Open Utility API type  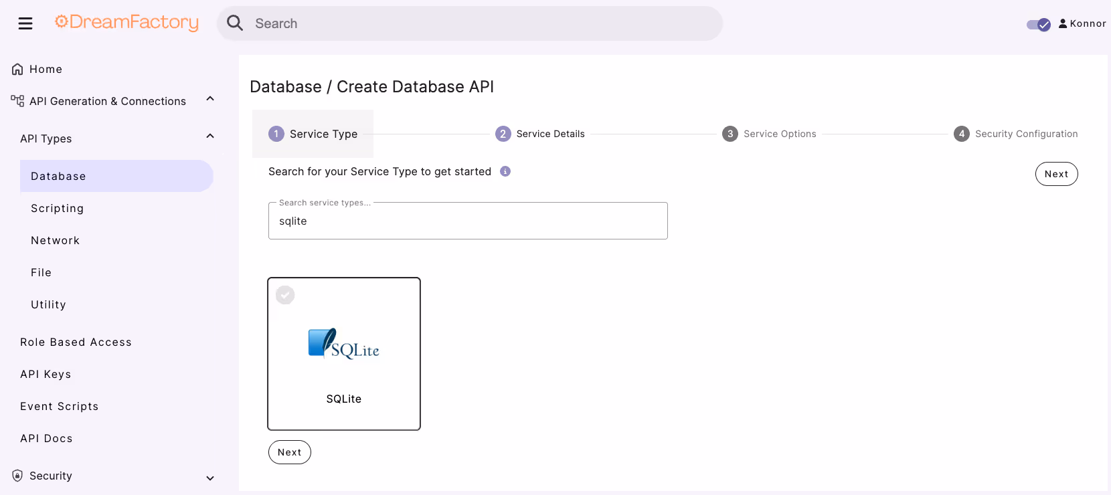(x=49, y=304)
